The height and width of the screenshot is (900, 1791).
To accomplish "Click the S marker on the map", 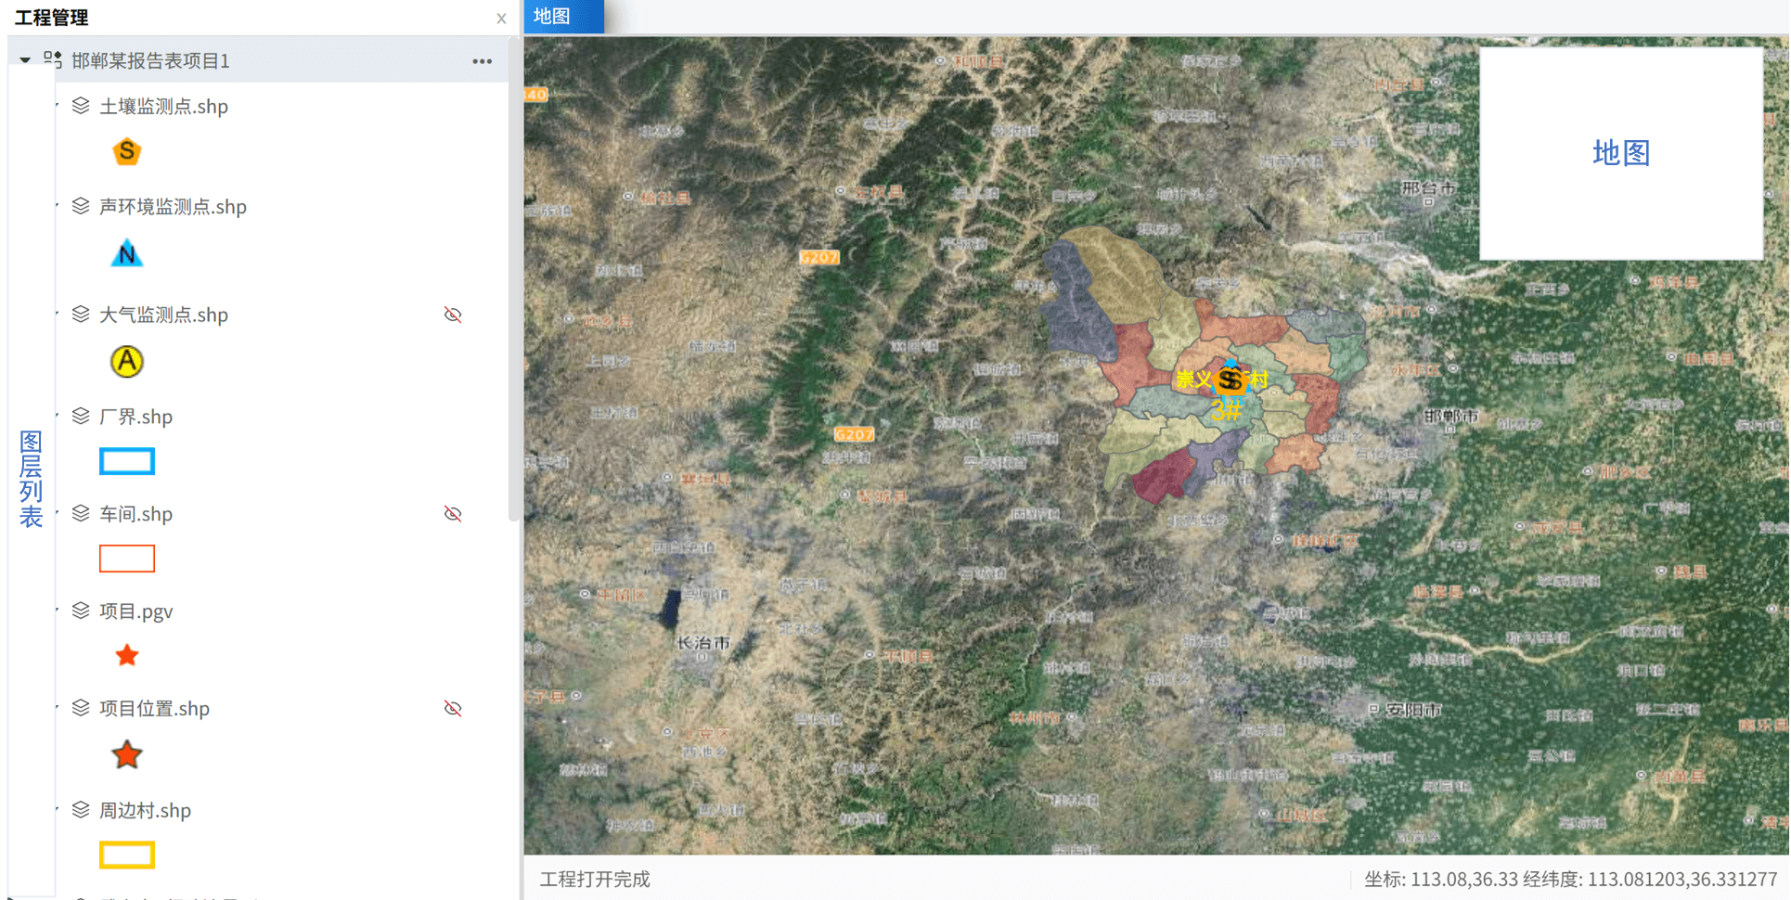I will (x=1230, y=379).
